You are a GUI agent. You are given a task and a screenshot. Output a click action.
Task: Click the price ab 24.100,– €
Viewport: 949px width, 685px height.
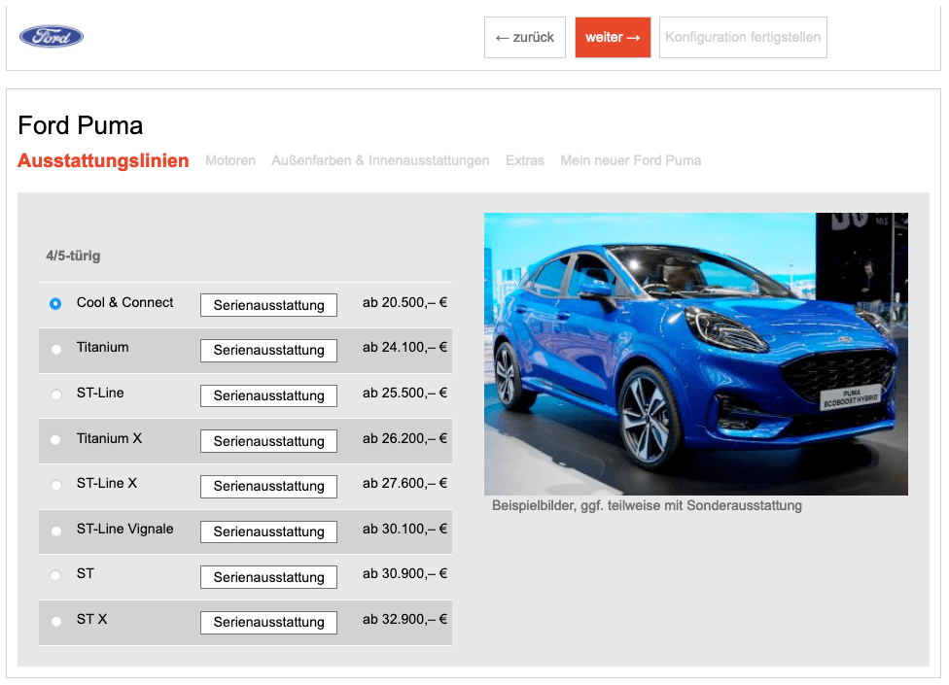(404, 347)
